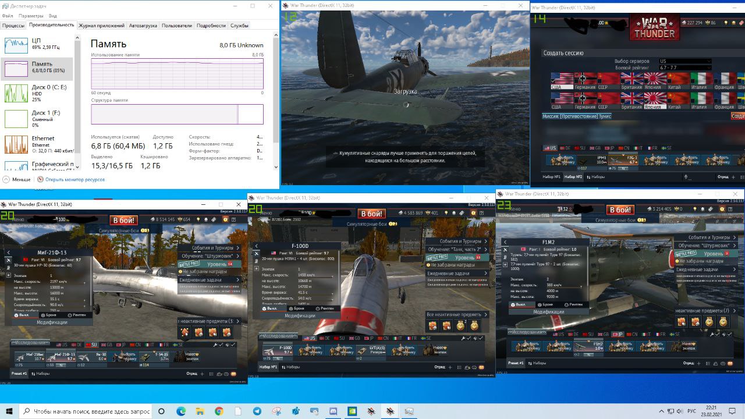Image resolution: width=745 pixels, height=419 pixels.
Task: Expand Ежедневные задачи in F1M2 window
Action: [x=706, y=269]
